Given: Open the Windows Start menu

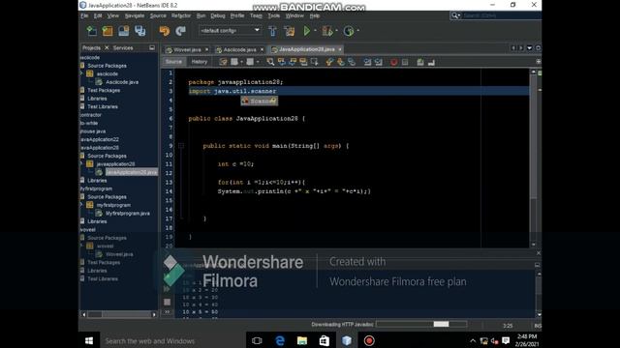Looking at the screenshot, I should tap(89, 340).
